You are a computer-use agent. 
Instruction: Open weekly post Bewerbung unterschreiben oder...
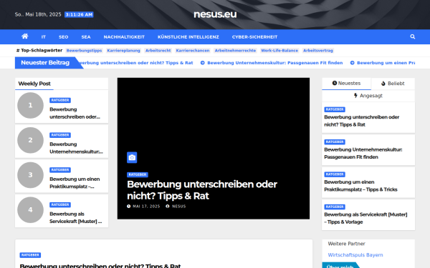pos(75,113)
